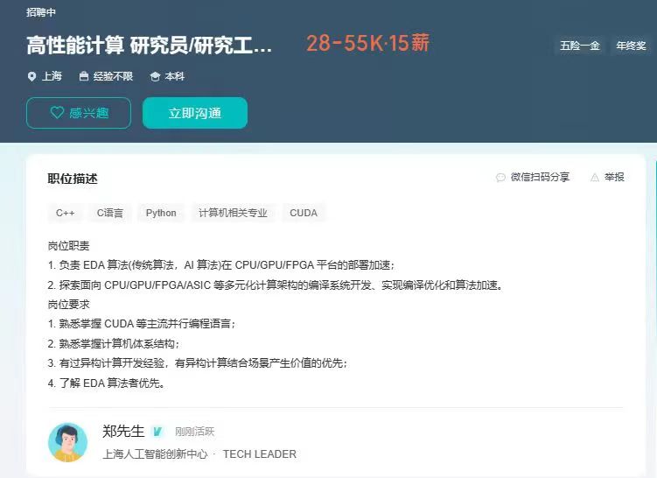Click the heart icon in 感兴趣 button
Image resolution: width=657 pixels, height=478 pixels.
click(x=57, y=112)
